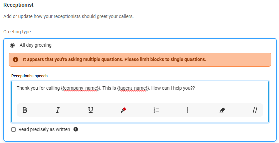
Task: Click the "All day greeting" label text
Action: (x=36, y=45)
